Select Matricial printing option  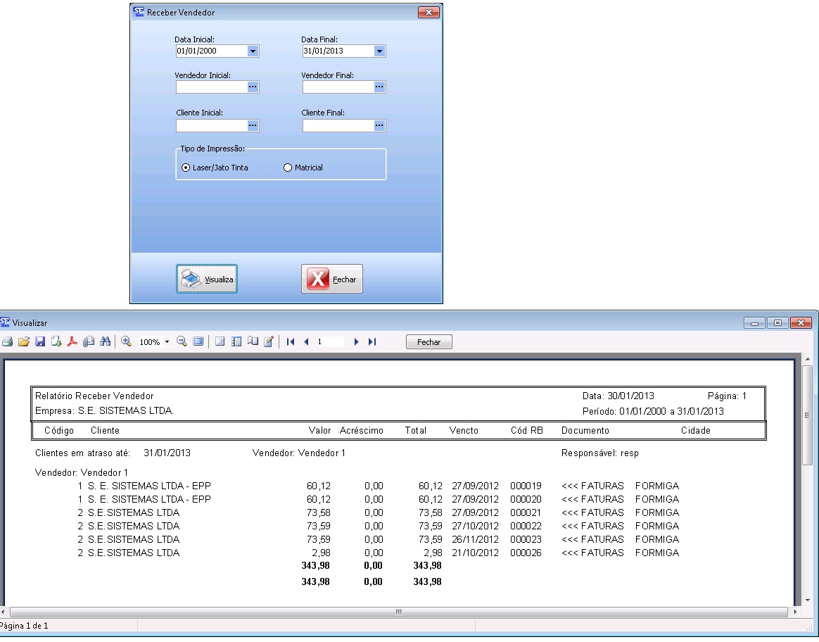point(287,168)
